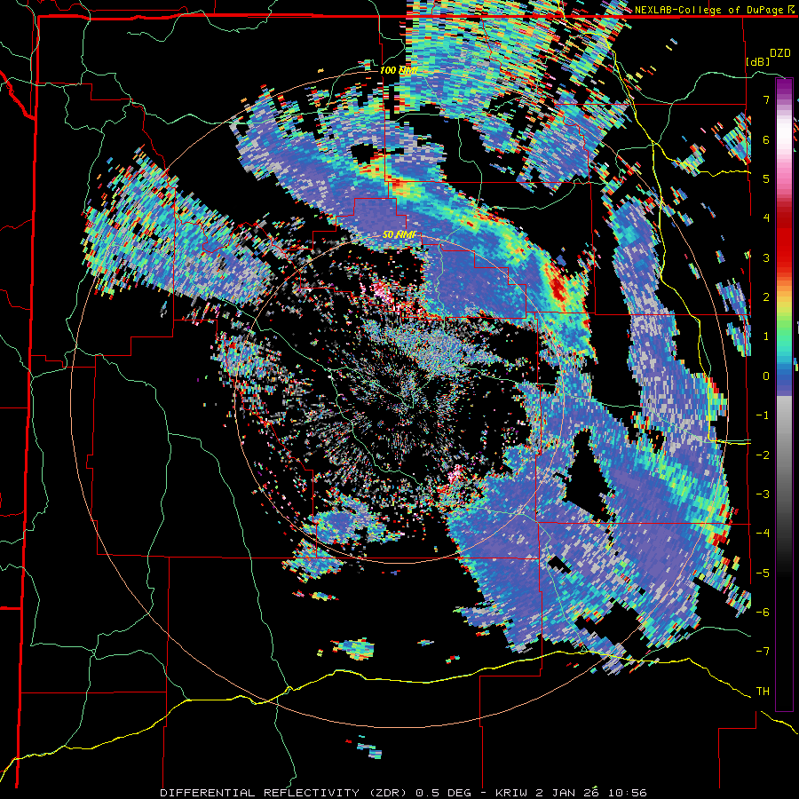Click the 7 value on color scale
The width and height of the screenshot is (799, 799).
pyautogui.click(x=766, y=99)
